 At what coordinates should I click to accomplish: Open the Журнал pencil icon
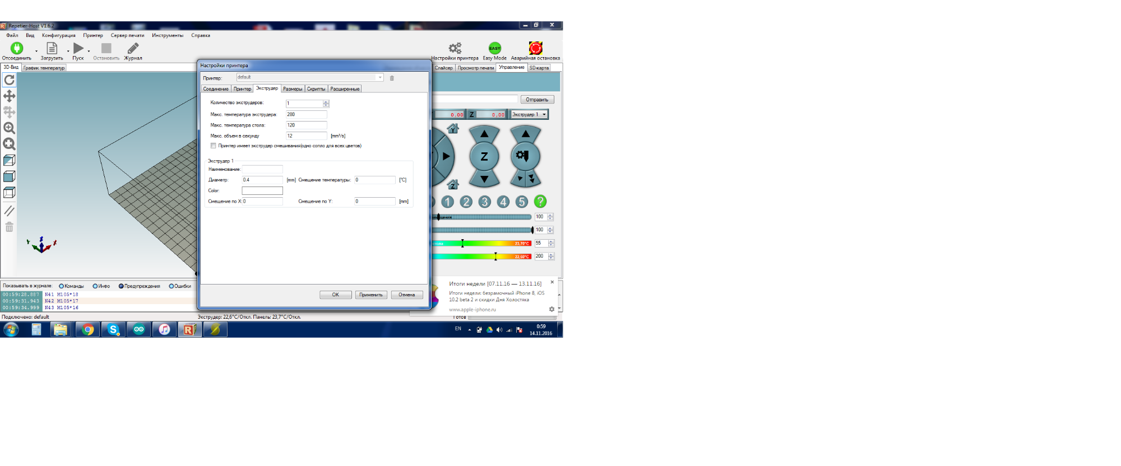(x=133, y=48)
